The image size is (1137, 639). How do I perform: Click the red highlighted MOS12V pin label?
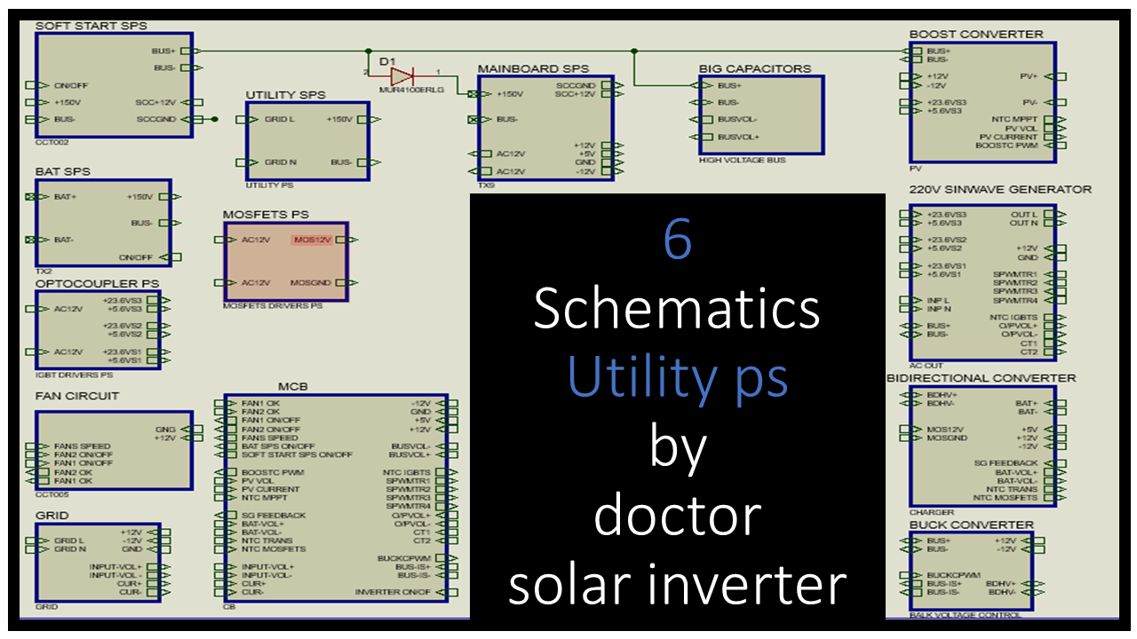click(311, 240)
